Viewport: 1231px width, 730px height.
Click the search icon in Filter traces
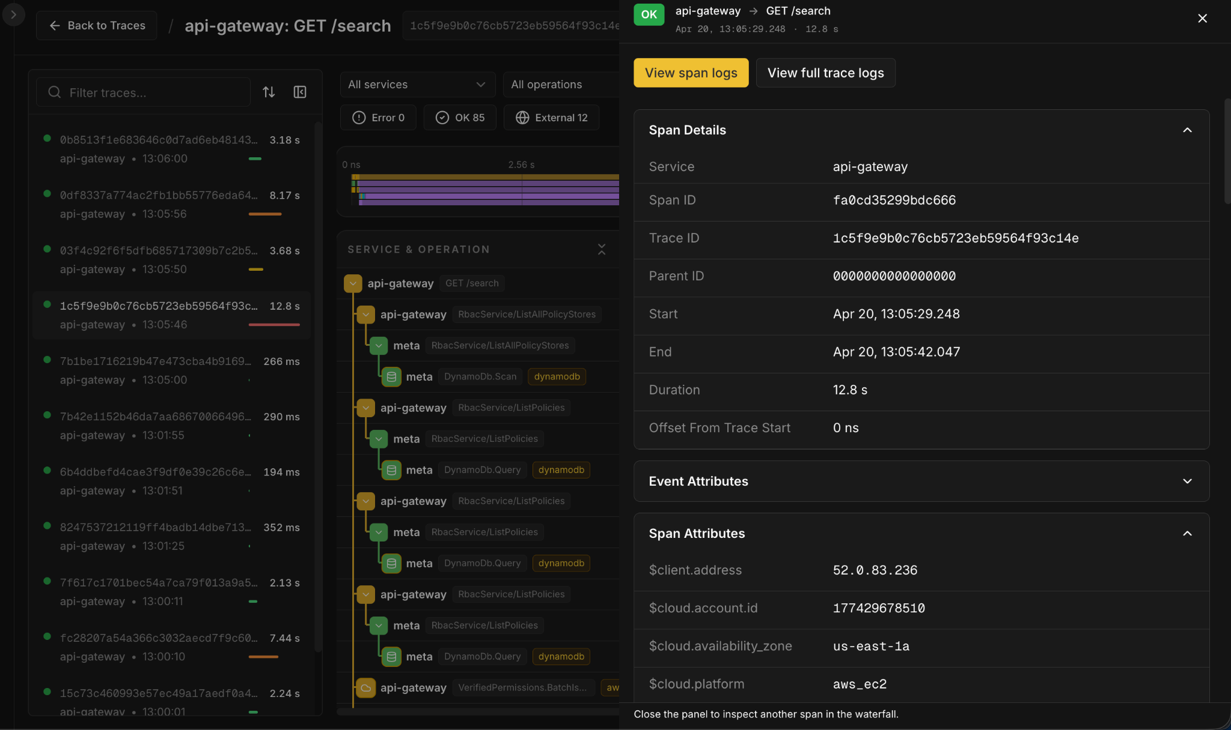[55, 92]
